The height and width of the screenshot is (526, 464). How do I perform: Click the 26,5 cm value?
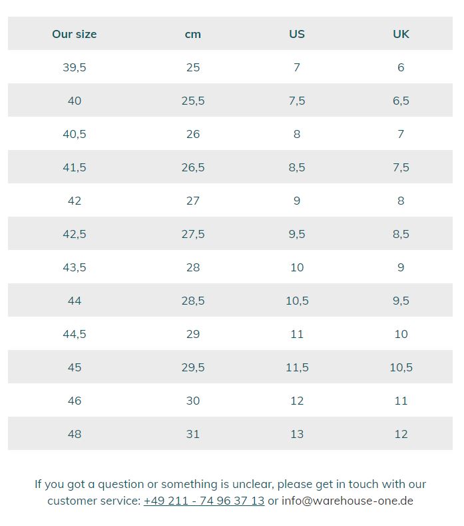pos(193,167)
